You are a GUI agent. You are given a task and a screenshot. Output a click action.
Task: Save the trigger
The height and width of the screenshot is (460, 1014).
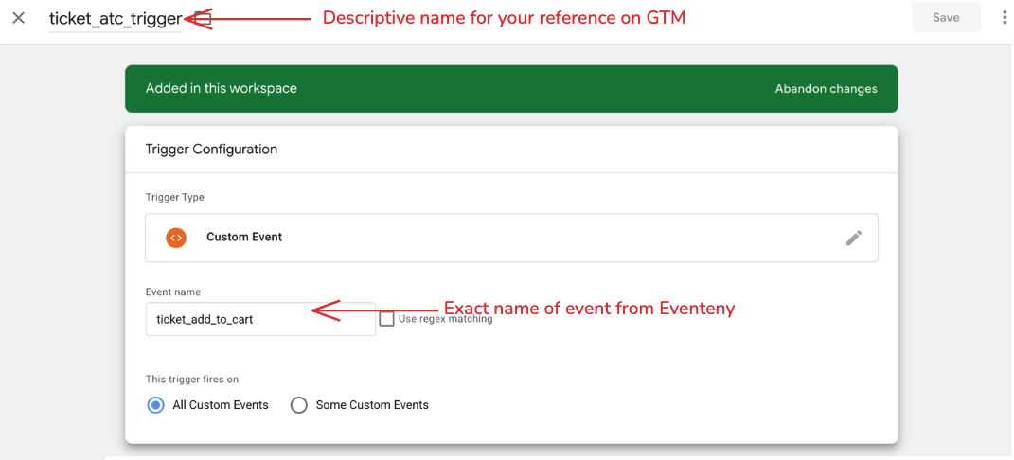coord(946,17)
